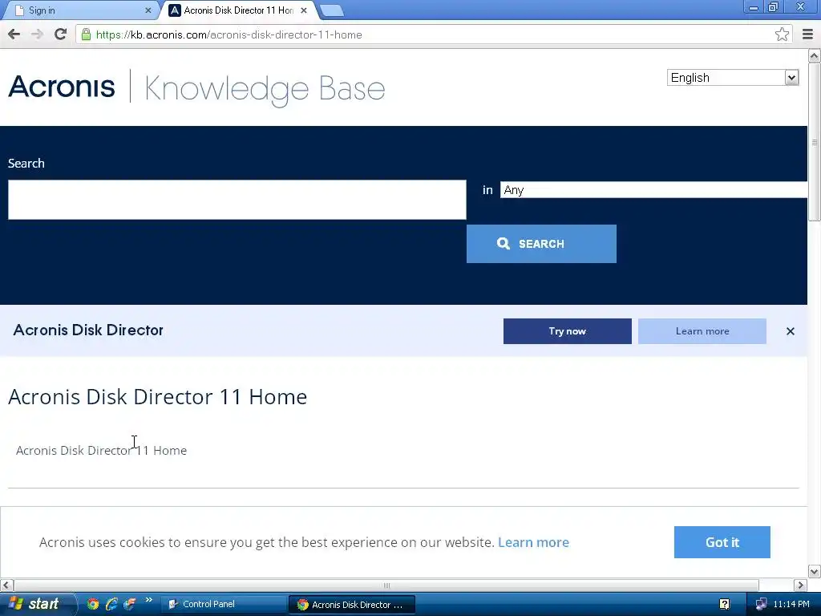The width and height of the screenshot is (821, 616).
Task: Open the Chrome hamburger menu
Action: coord(807,34)
